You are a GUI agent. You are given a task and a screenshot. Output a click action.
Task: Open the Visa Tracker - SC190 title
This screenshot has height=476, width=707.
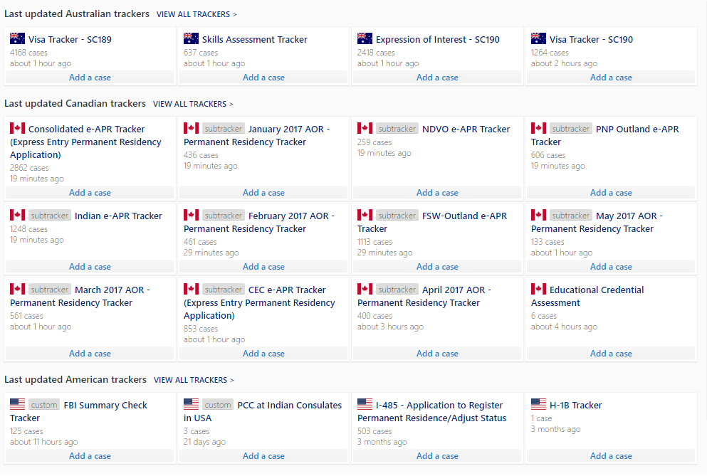click(591, 40)
